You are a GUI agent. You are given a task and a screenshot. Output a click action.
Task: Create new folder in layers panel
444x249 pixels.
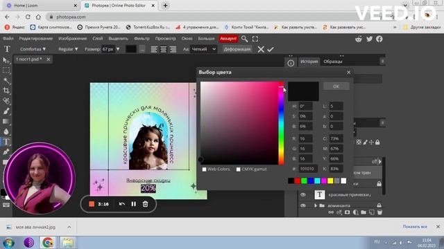click(364, 212)
